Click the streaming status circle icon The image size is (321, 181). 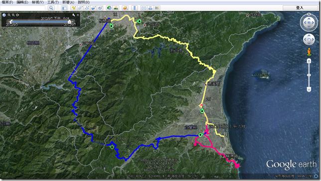click(x=317, y=176)
